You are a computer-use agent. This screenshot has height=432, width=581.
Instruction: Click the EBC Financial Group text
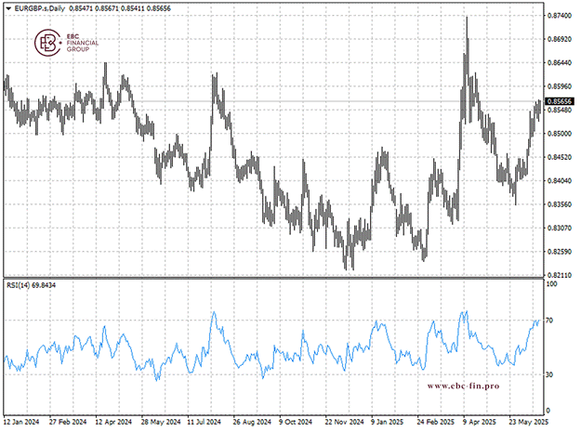[79, 42]
